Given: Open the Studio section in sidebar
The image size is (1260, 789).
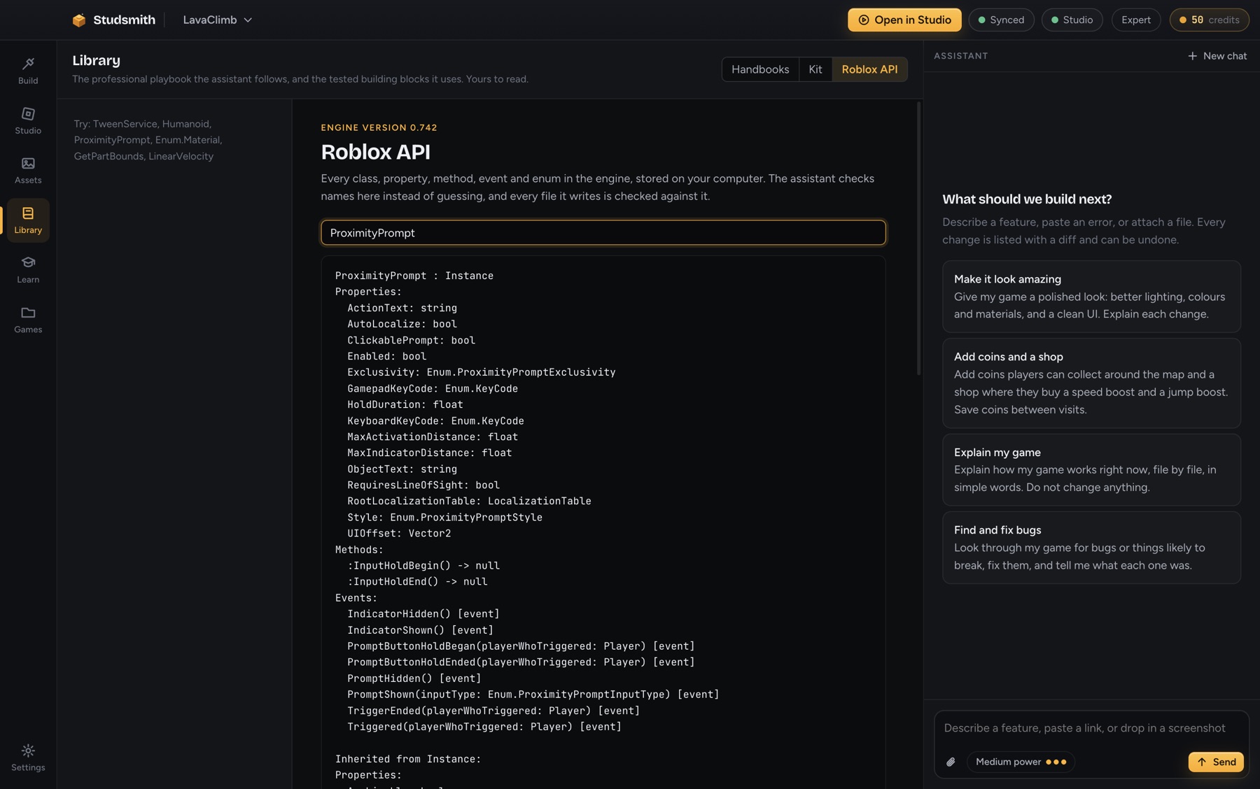Looking at the screenshot, I should click(x=28, y=120).
